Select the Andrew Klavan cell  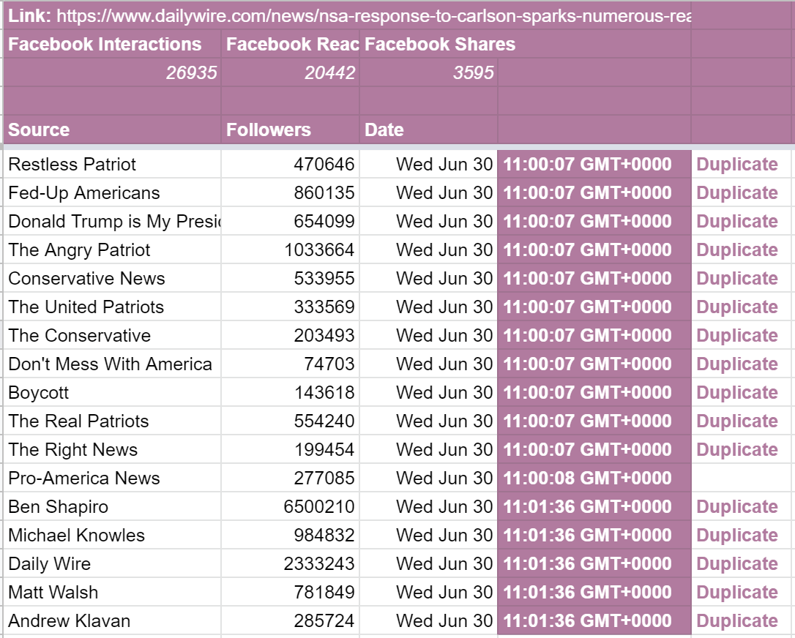point(112,620)
